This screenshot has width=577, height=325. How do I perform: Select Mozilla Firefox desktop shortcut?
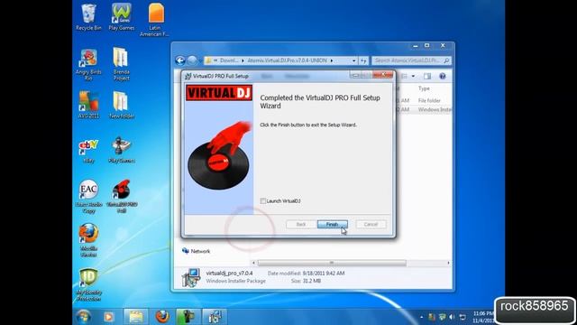[x=88, y=240]
